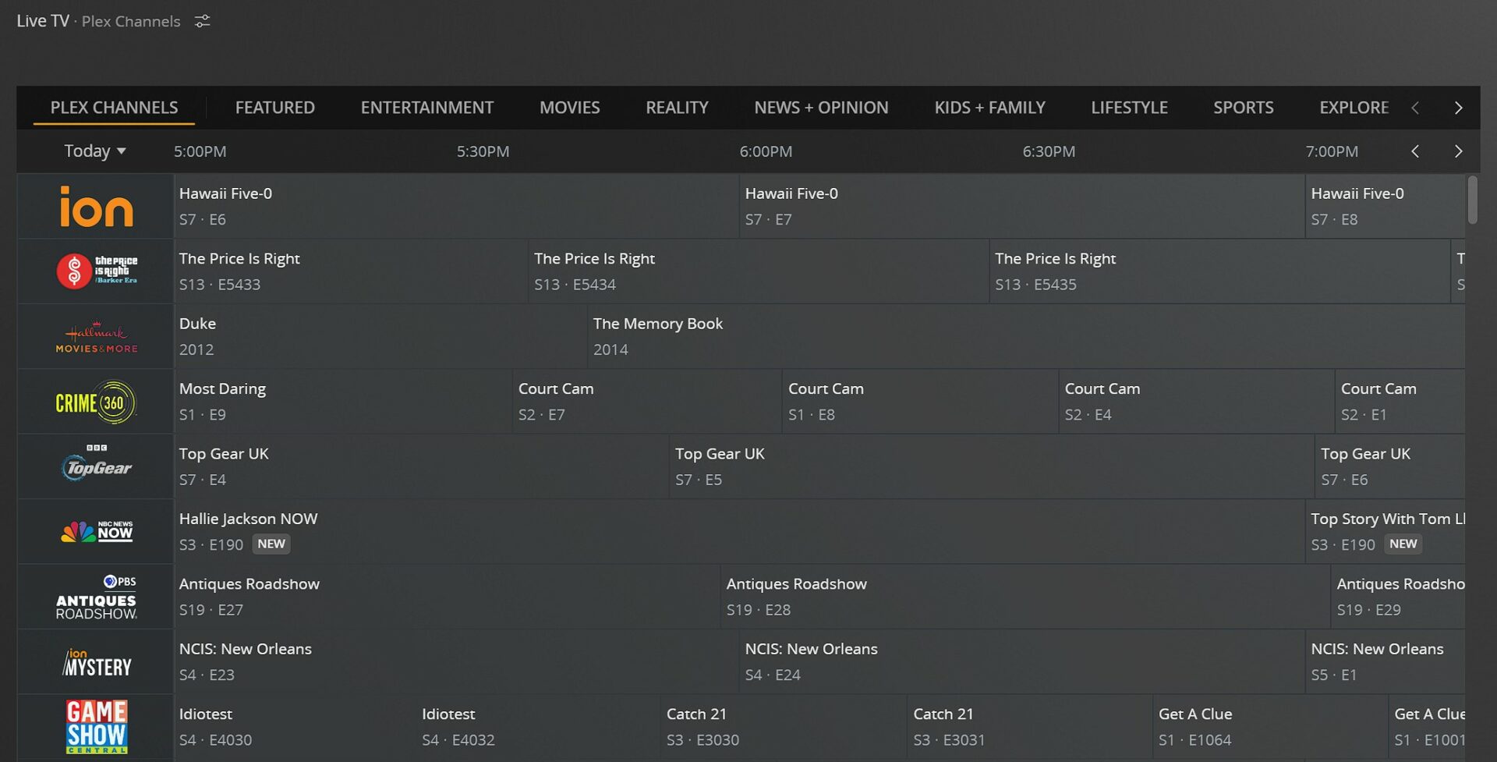Open Antiques Roadshow S19 E29 listing
Screen dimensions: 1497x762
(1398, 597)
